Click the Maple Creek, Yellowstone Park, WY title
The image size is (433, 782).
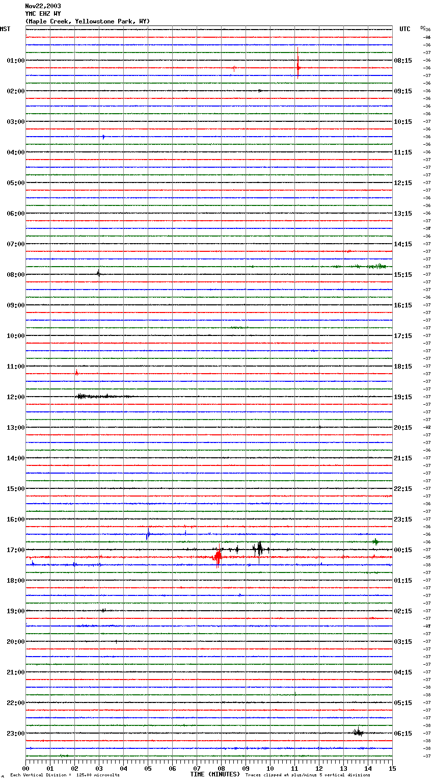pyautogui.click(x=88, y=21)
